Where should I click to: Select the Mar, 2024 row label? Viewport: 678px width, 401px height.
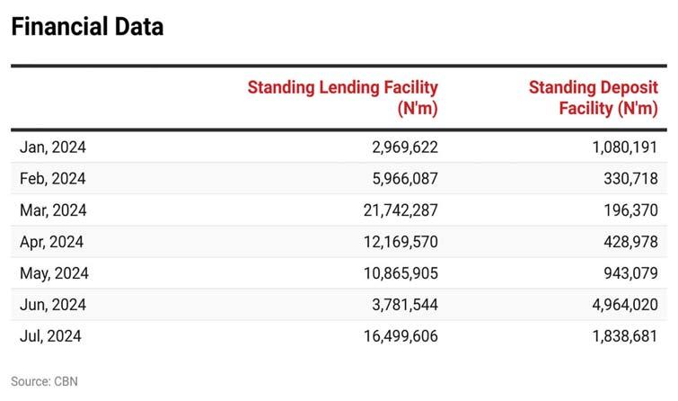54,210
